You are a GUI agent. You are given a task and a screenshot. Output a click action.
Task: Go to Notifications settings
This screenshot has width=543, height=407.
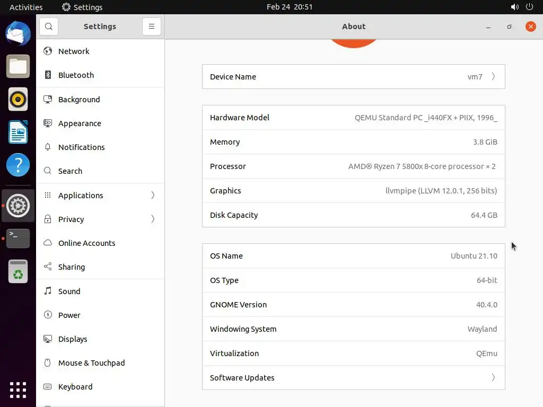pyautogui.click(x=100, y=147)
